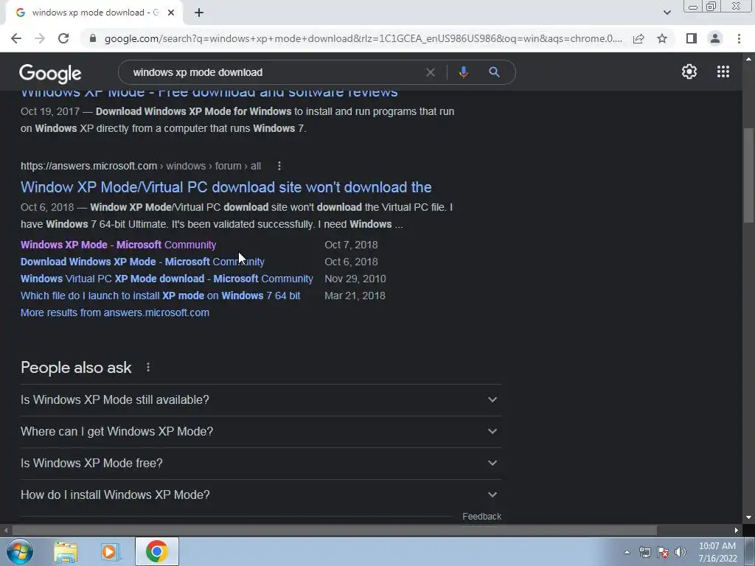Open the Chrome profile avatar menu
The image size is (755, 566).
715,38
